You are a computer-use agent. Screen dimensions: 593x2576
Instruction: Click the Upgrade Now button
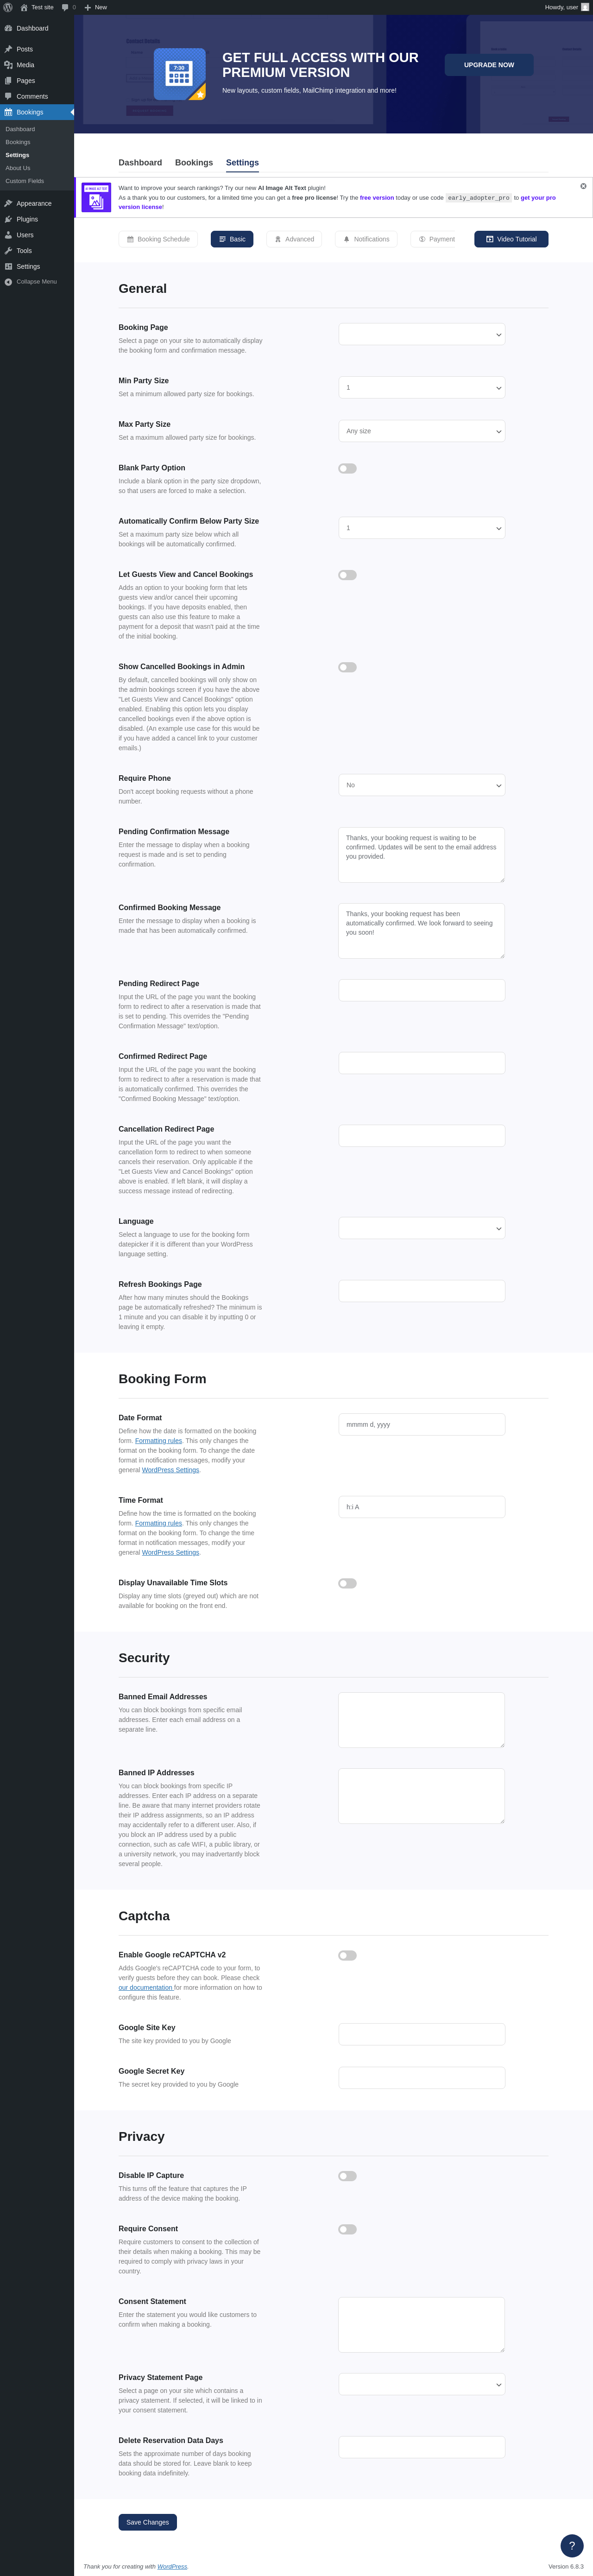click(488, 65)
